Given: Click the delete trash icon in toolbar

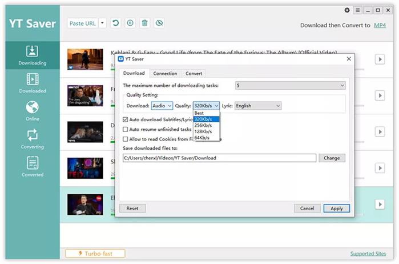Looking at the screenshot, I should (x=144, y=23).
